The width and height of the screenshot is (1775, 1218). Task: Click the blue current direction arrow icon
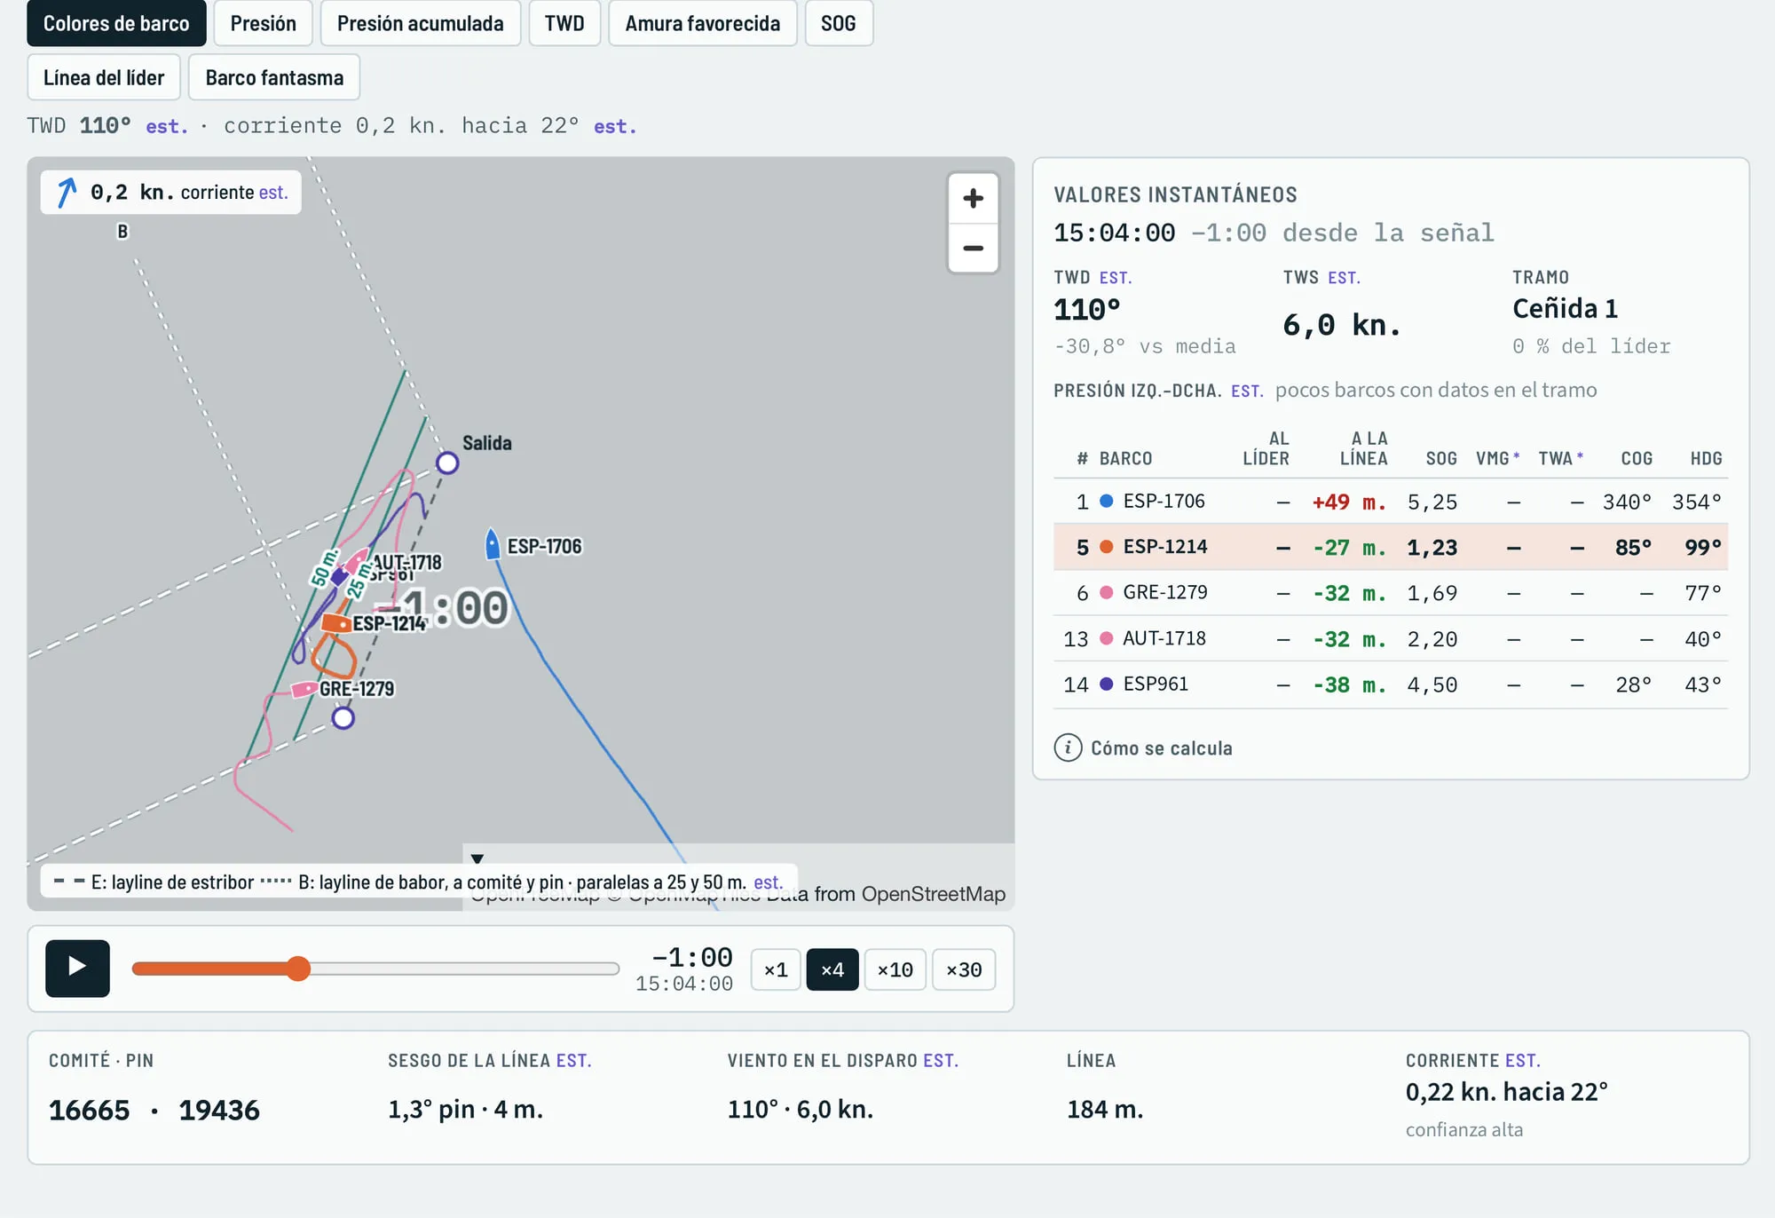pyautogui.click(x=67, y=192)
